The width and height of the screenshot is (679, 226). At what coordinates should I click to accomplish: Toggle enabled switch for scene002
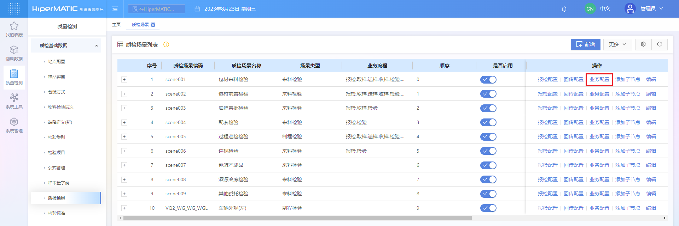tap(488, 94)
